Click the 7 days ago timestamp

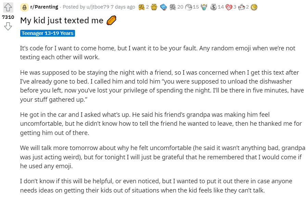point(123,7)
